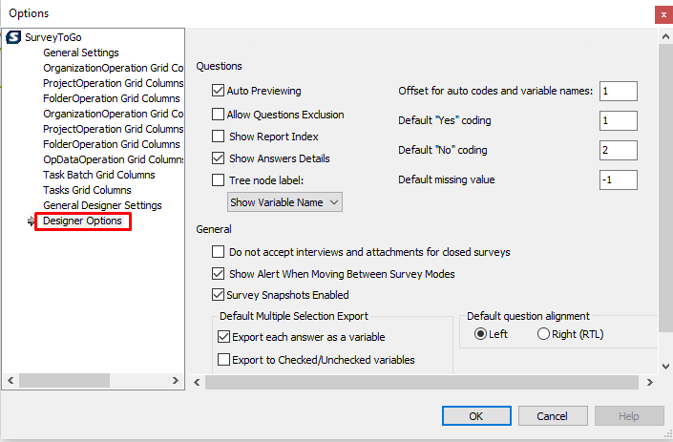Screen dimensions: 673x442
Task: Open General Designer Settings tree item
Action: point(102,205)
